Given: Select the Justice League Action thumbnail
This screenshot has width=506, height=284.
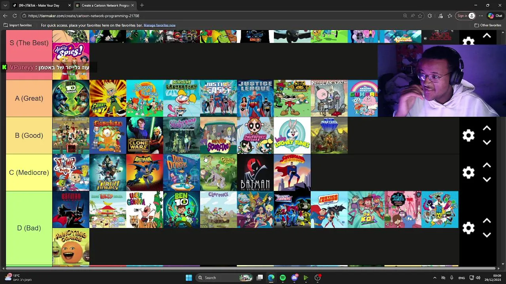Looking at the screenshot, I should (329, 209).
